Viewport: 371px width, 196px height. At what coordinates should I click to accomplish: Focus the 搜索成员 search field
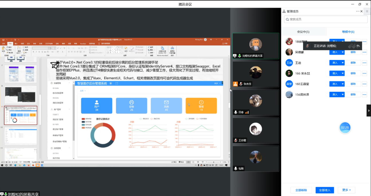[326, 19]
